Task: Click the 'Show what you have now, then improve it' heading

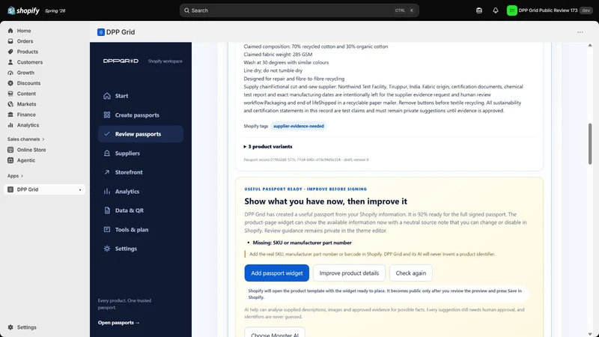Action: coord(326,201)
